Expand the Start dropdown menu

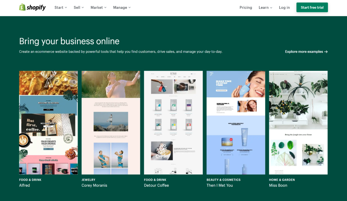pyautogui.click(x=61, y=7)
